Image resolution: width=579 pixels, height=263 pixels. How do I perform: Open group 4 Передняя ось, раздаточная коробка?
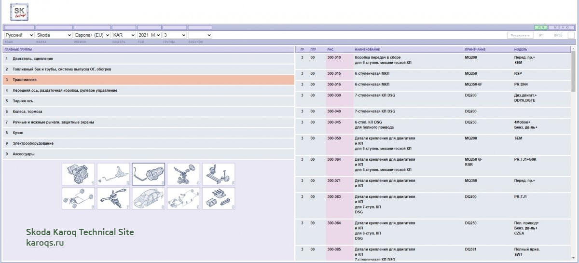pyautogui.click(x=149, y=90)
